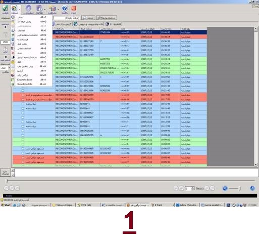Click the red X delete icon in the menu
The width and height of the screenshot is (259, 238).
[13, 53]
